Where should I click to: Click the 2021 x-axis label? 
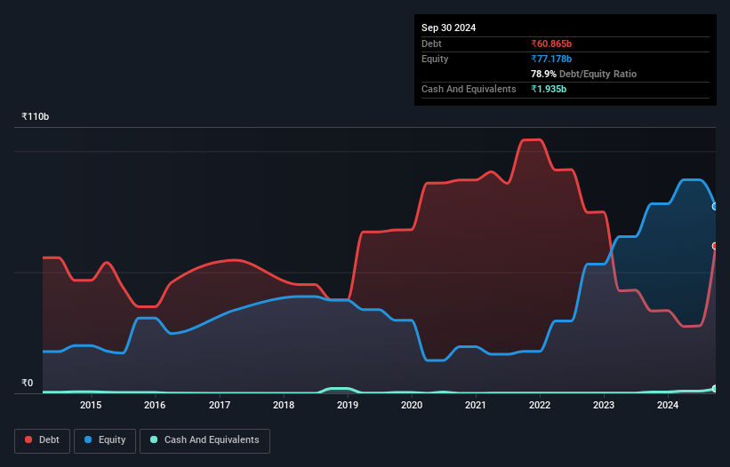(476, 405)
